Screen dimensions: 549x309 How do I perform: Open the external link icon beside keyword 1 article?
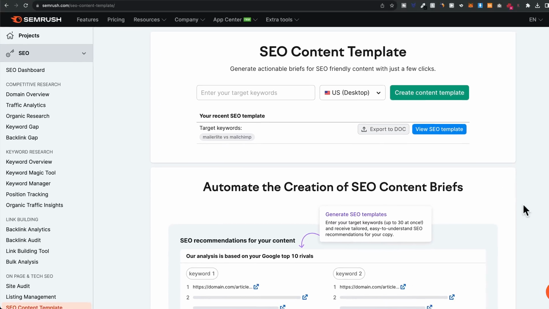[x=256, y=287]
